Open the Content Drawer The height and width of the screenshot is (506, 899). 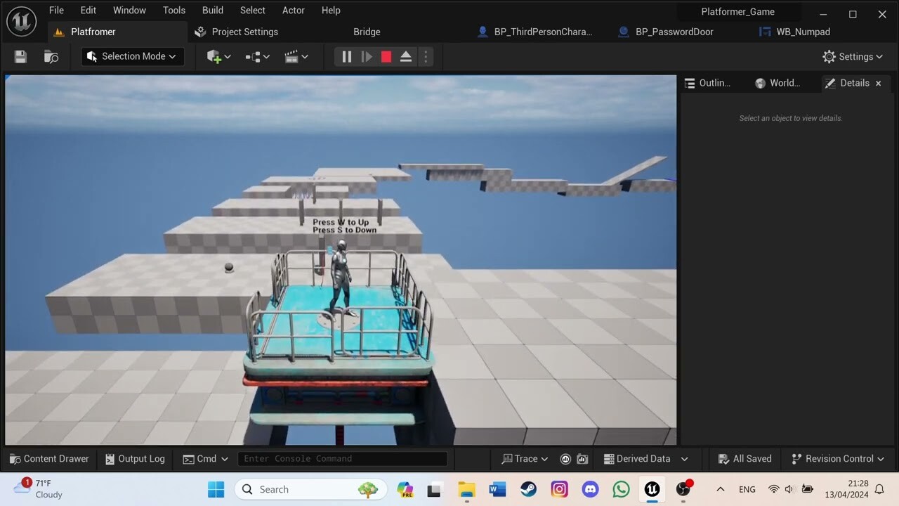click(x=48, y=458)
